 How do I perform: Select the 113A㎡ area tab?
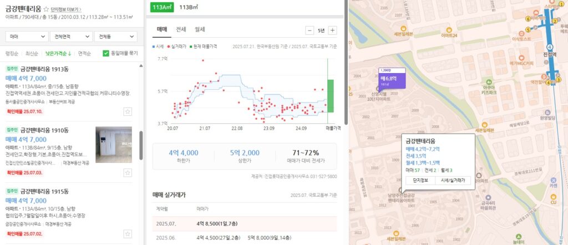[x=162, y=7]
